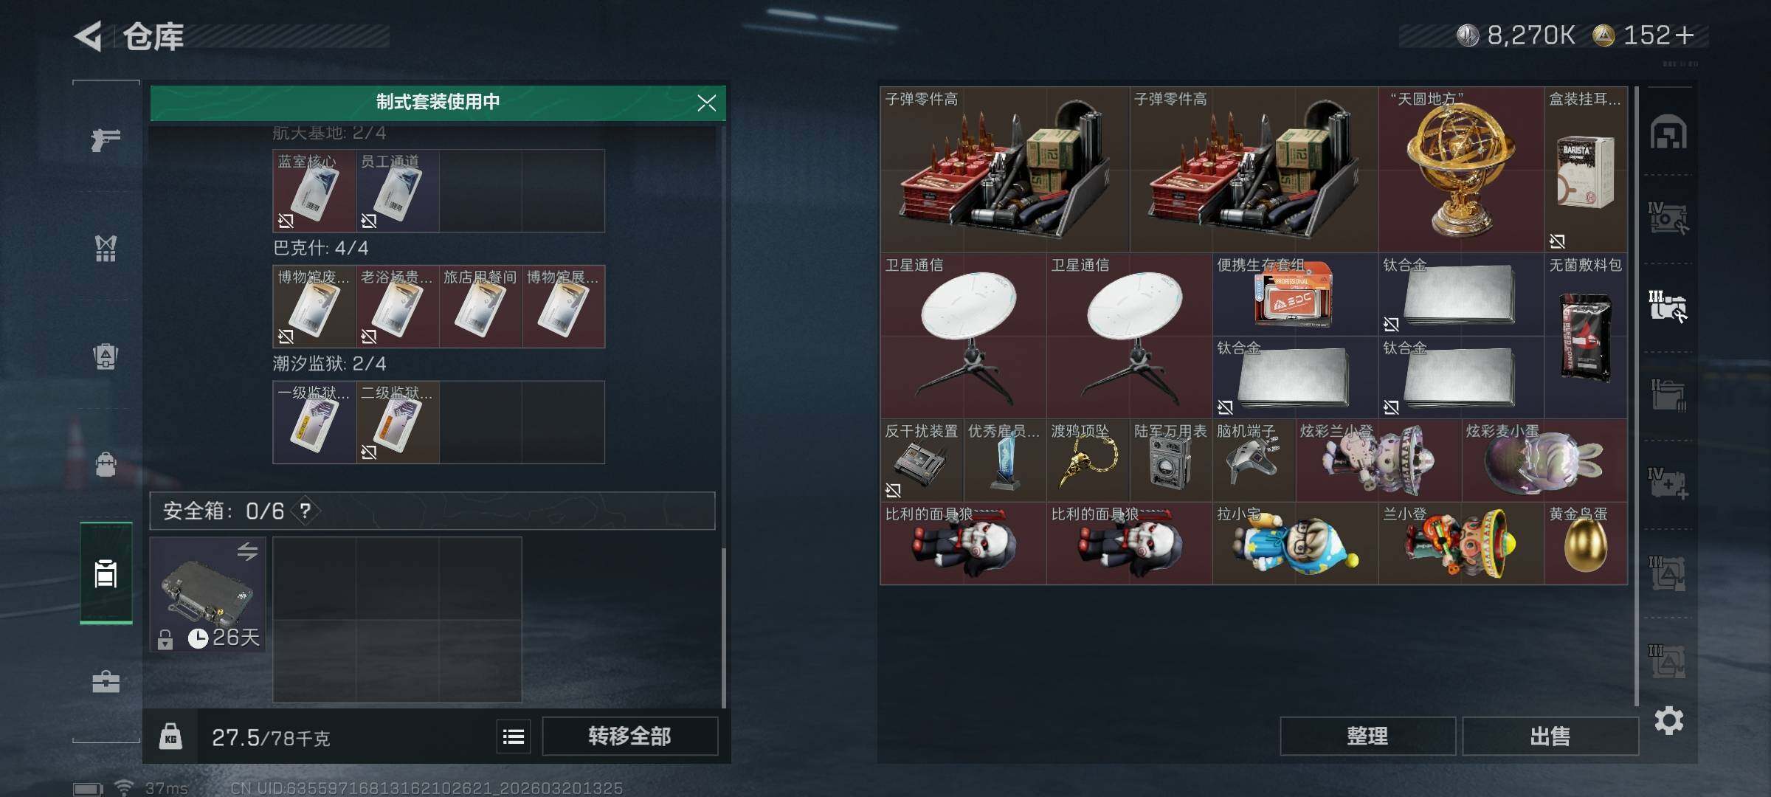Go back using the arrow beside 仓库

point(89,36)
